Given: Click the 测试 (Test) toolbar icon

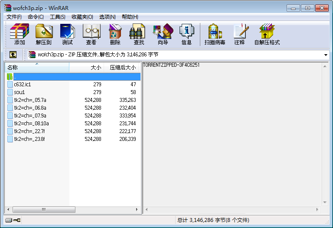Looking at the screenshot, I should point(68,34).
